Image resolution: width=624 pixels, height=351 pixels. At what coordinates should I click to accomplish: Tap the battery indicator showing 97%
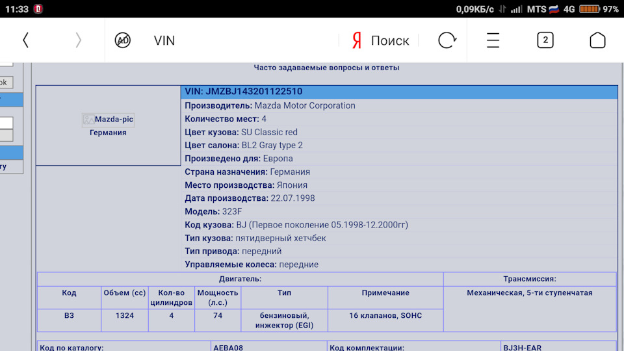(x=590, y=8)
